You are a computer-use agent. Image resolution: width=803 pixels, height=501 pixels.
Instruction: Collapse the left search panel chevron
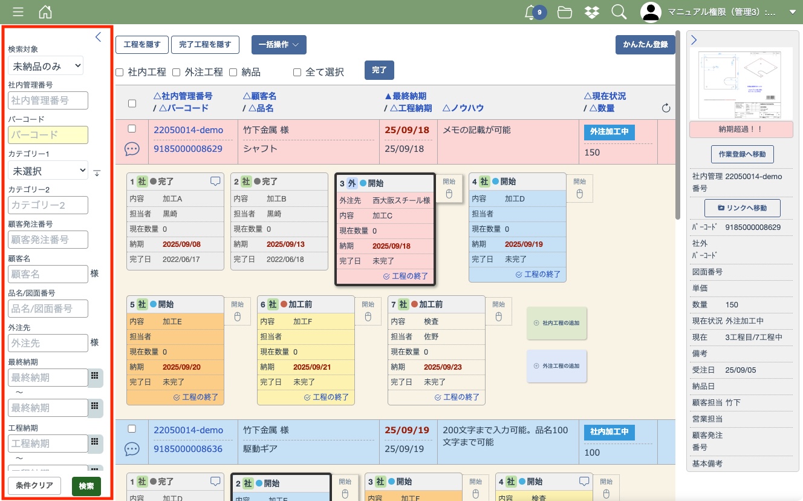coord(99,38)
